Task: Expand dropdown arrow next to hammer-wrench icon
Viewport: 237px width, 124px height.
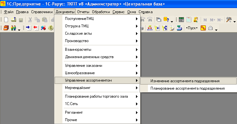Action: click(234, 22)
